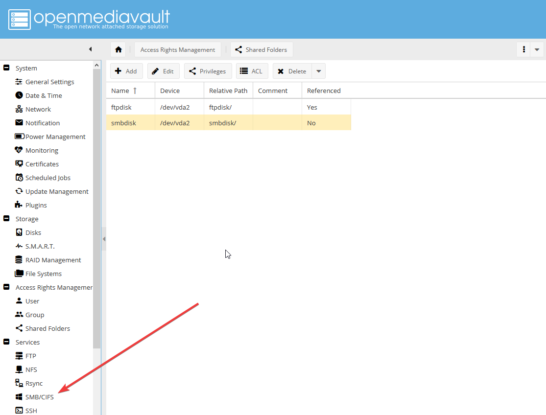The width and height of the screenshot is (546, 415).
Task: Open the Certificates section
Action: tap(42, 164)
